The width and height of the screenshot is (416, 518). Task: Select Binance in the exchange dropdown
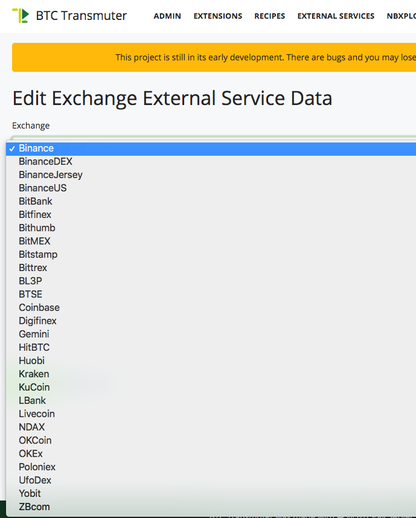[x=211, y=149]
